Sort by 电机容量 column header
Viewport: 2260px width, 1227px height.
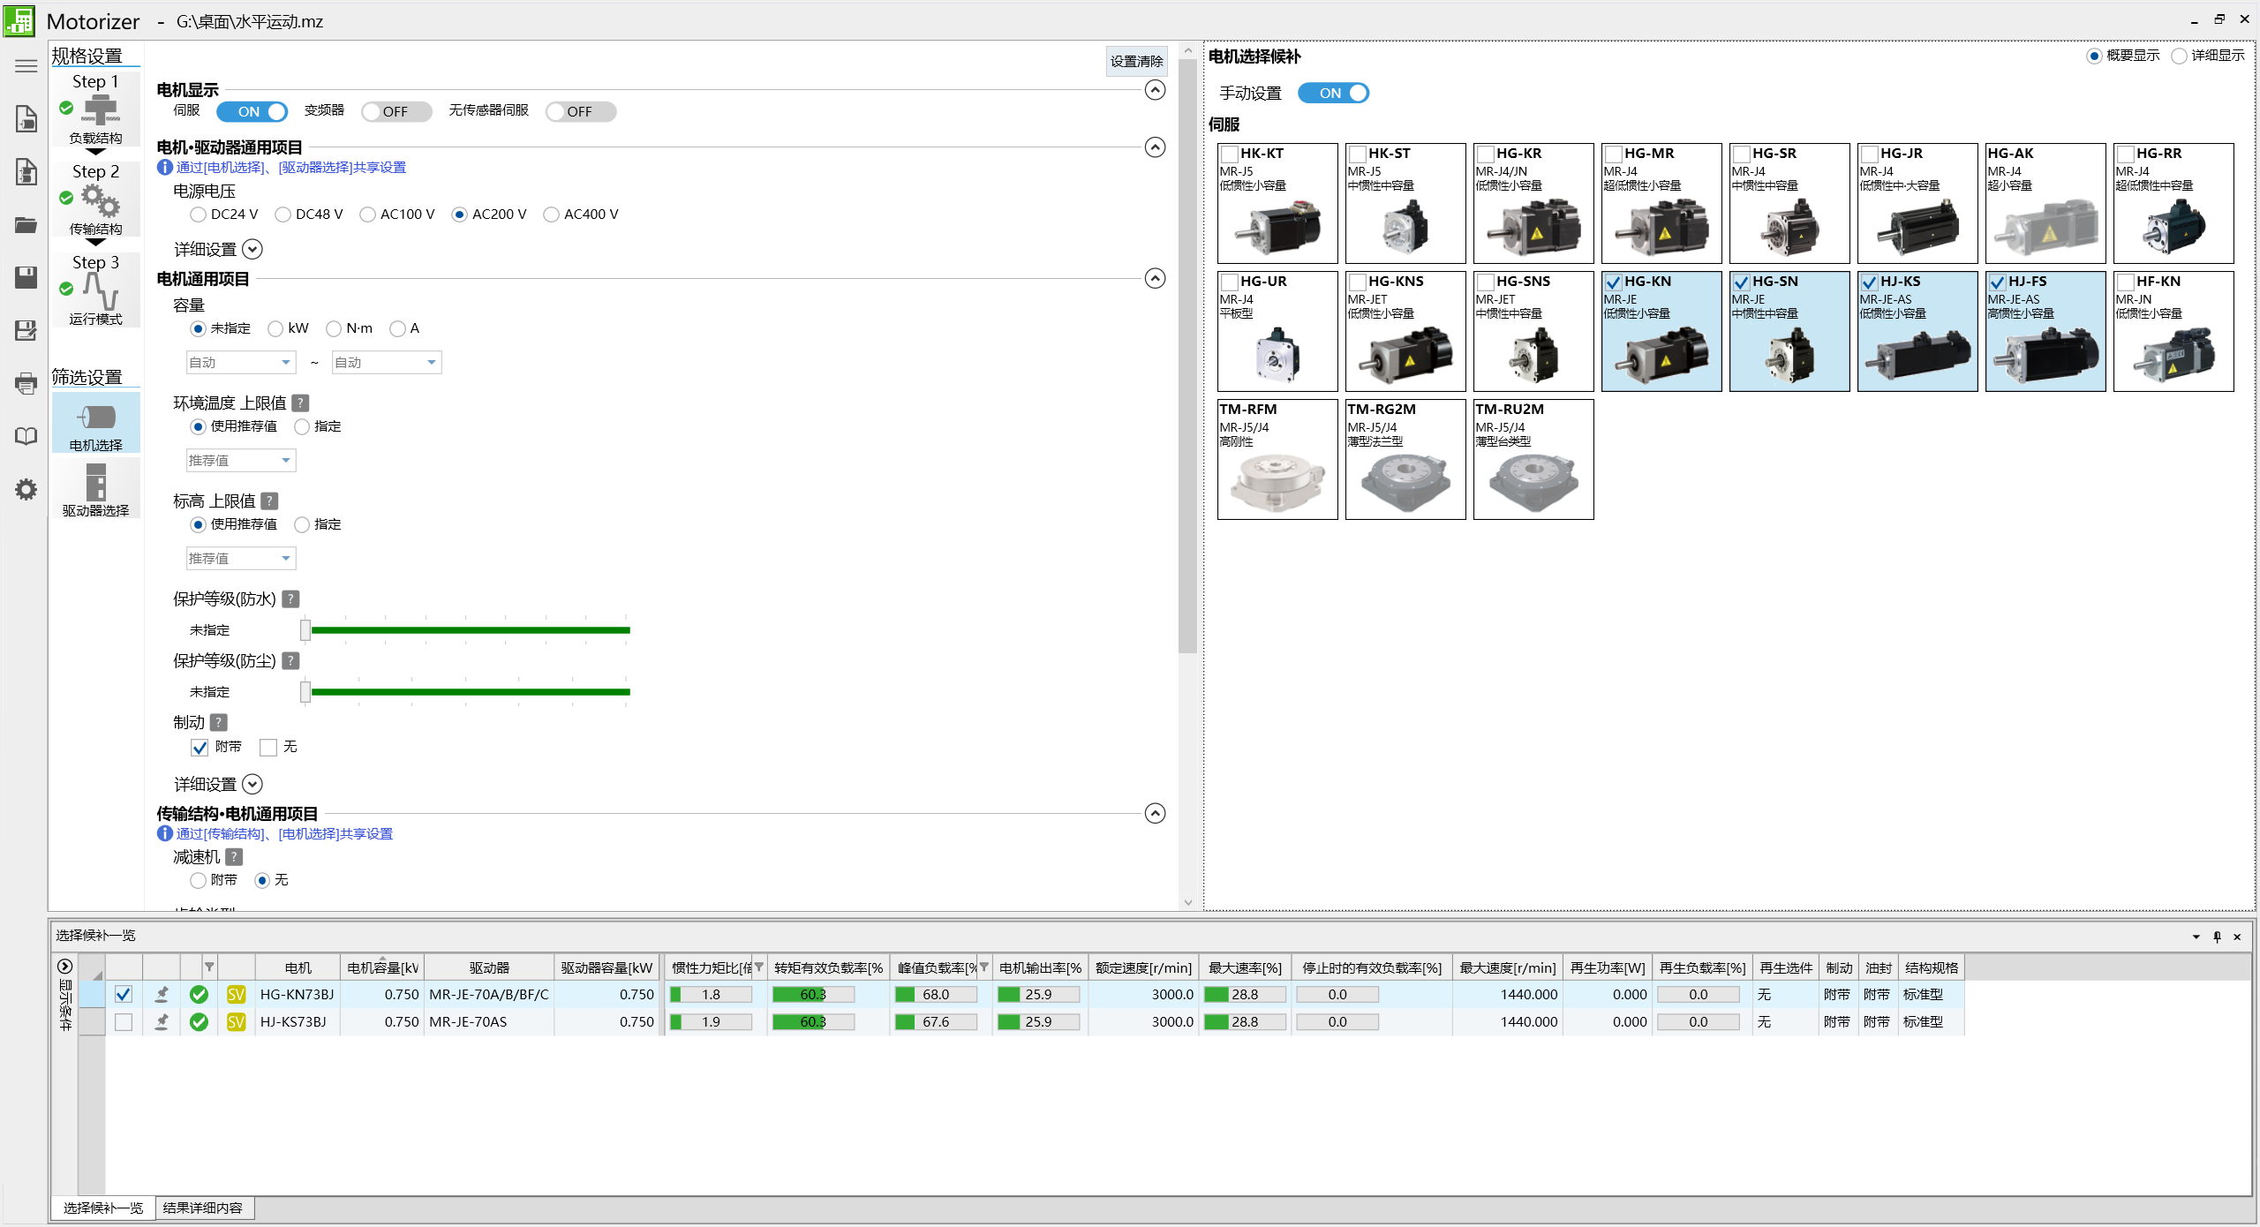[x=382, y=967]
